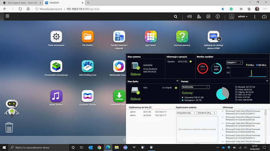Open the search icon in the QTS top bar
270x151 pixels.
(175, 17)
